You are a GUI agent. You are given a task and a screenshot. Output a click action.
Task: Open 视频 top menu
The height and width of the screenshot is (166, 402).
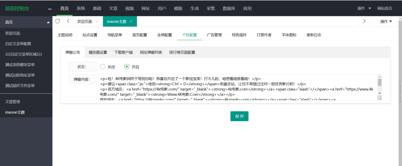[129, 8]
